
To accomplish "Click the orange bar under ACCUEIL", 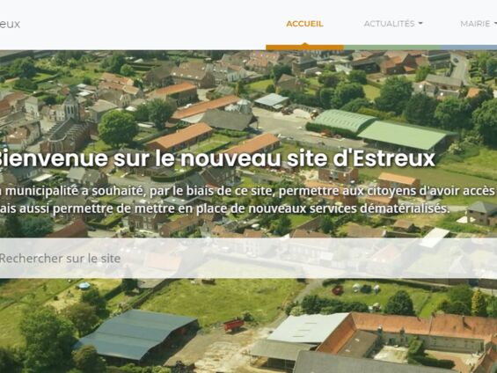I will (x=305, y=48).
